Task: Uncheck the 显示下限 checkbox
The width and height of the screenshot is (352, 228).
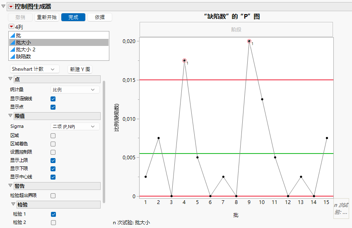Action: pos(53,169)
